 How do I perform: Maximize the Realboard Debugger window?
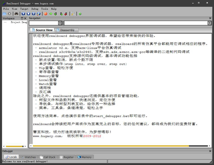click(x=199, y=3)
